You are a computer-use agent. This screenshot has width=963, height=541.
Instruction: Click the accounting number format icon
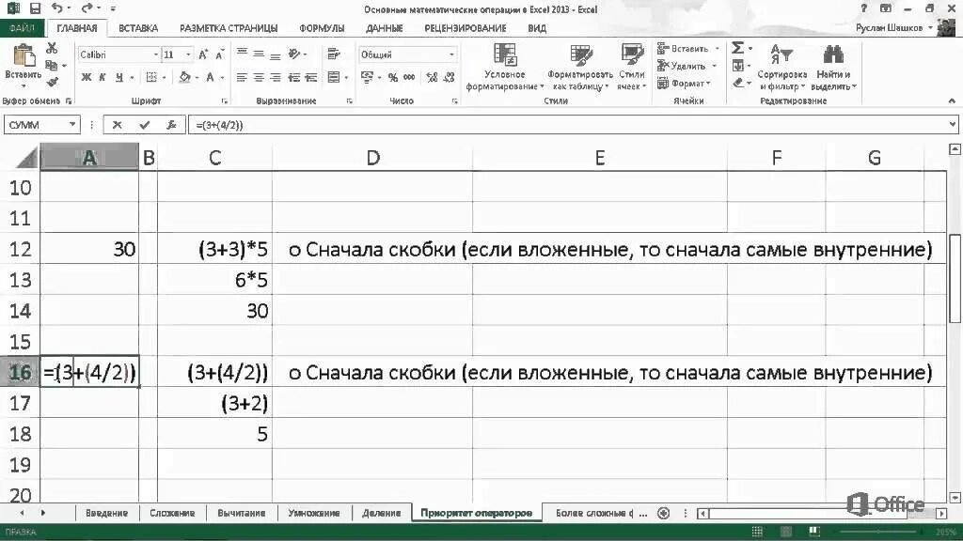(x=368, y=77)
